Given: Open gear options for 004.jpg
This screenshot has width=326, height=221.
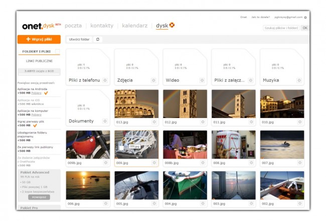Looking at the screenshot, I should (x=203, y=203).
